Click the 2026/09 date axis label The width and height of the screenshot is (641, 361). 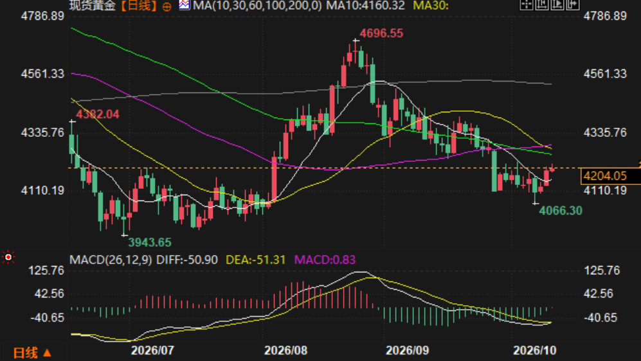[408, 350]
